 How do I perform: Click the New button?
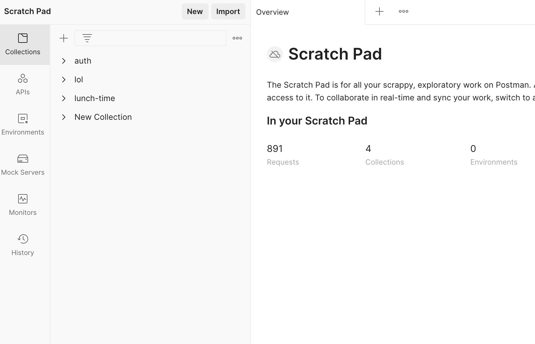pos(195,11)
